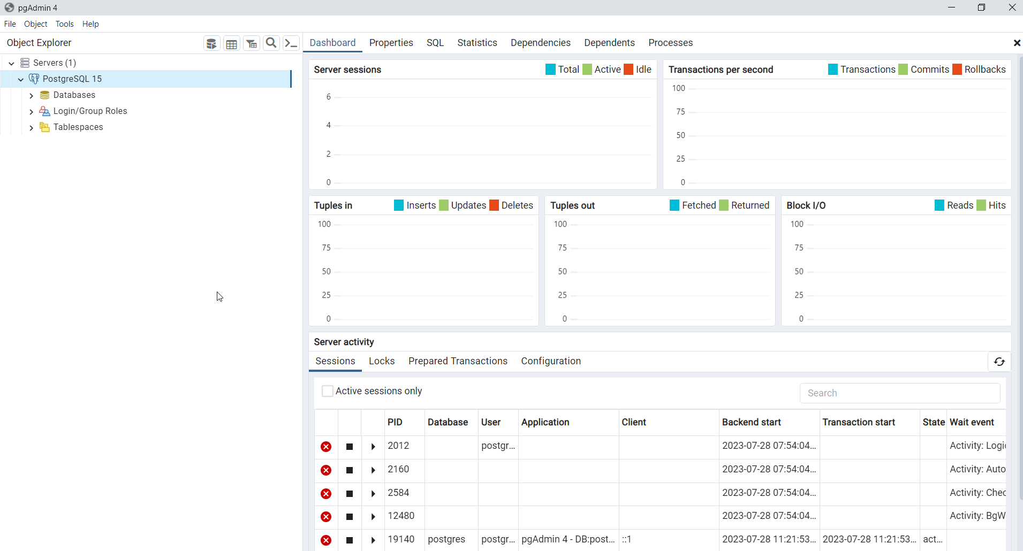Open the Locks tab in Server activity
The image size is (1023, 551).
(x=381, y=361)
